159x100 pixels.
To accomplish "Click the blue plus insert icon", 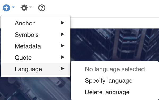I will (x=6, y=8).
